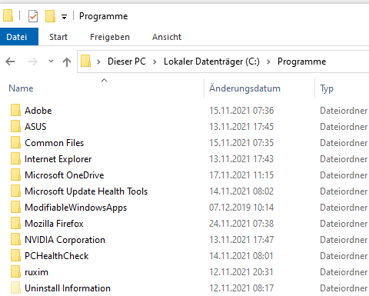Click the Dateiordner type in ASUS row
Image resolution: width=369 pixels, height=296 pixels.
point(344,127)
